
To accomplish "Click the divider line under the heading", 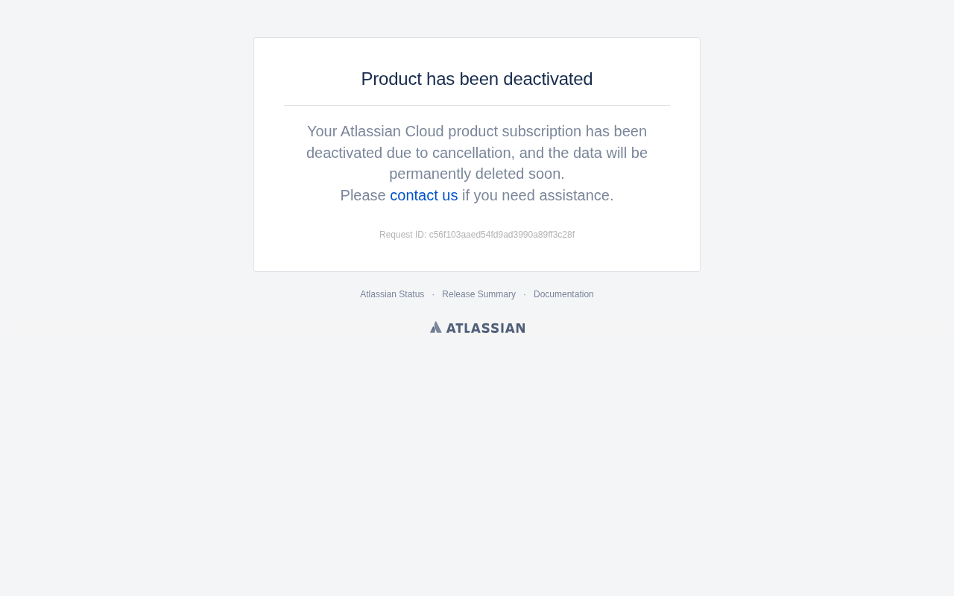I will (x=477, y=105).
